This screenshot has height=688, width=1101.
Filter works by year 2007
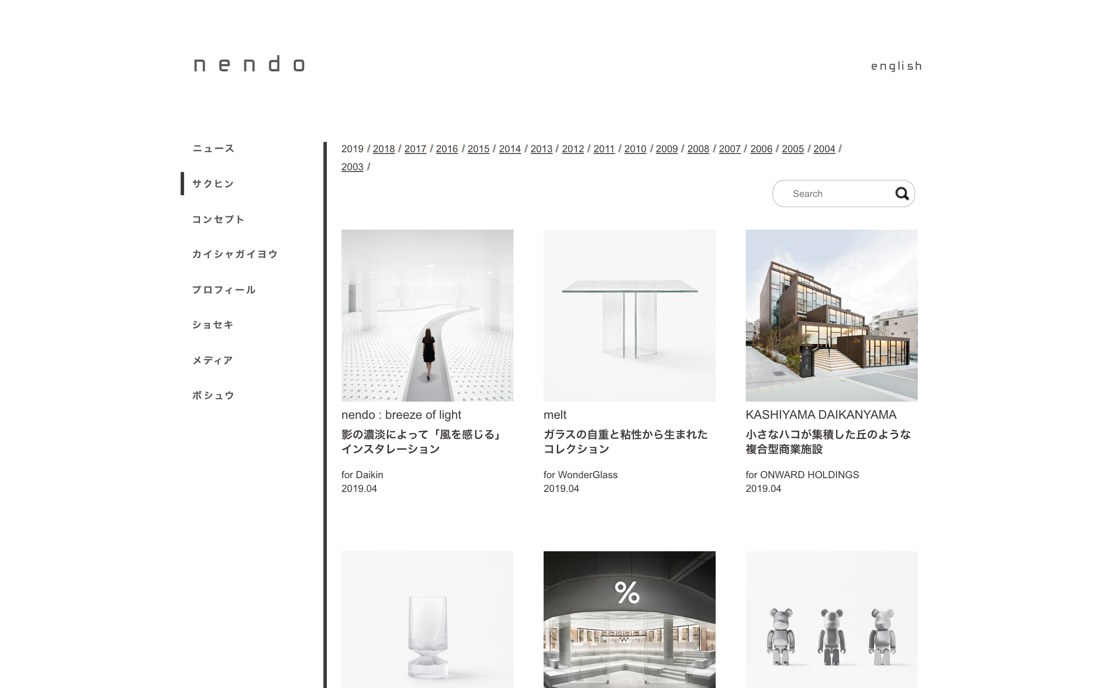point(730,149)
